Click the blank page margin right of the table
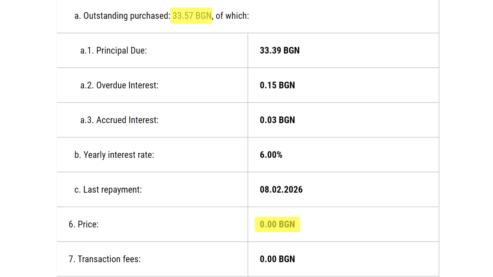The width and height of the screenshot is (493, 277). click(x=466, y=138)
